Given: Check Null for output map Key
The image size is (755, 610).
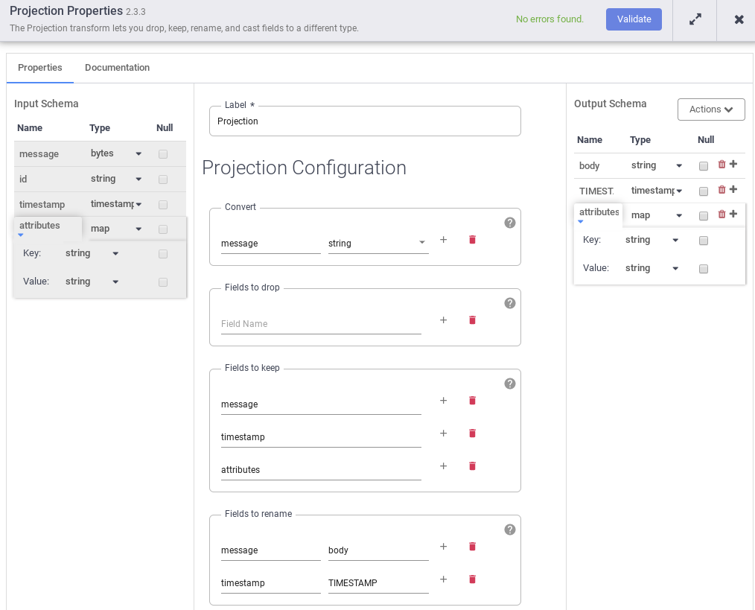Looking at the screenshot, I should coord(704,241).
